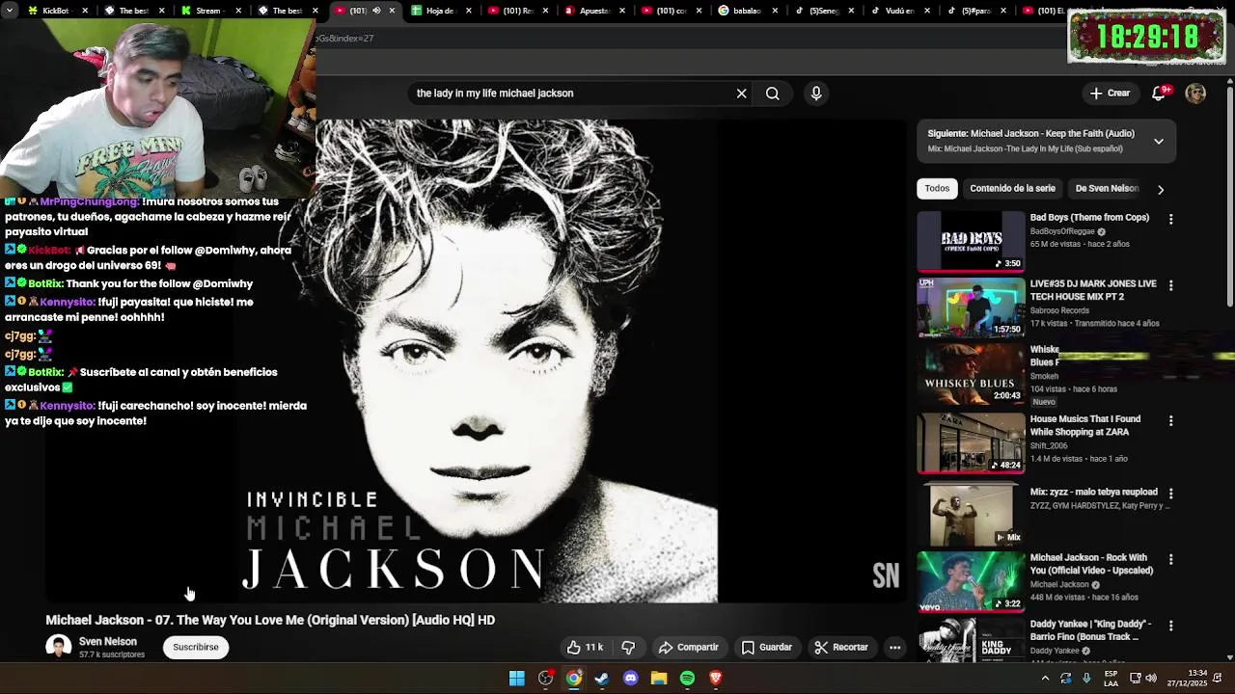Switch to the Apuestas browser tab
The width and height of the screenshot is (1235, 694).
tap(594, 11)
